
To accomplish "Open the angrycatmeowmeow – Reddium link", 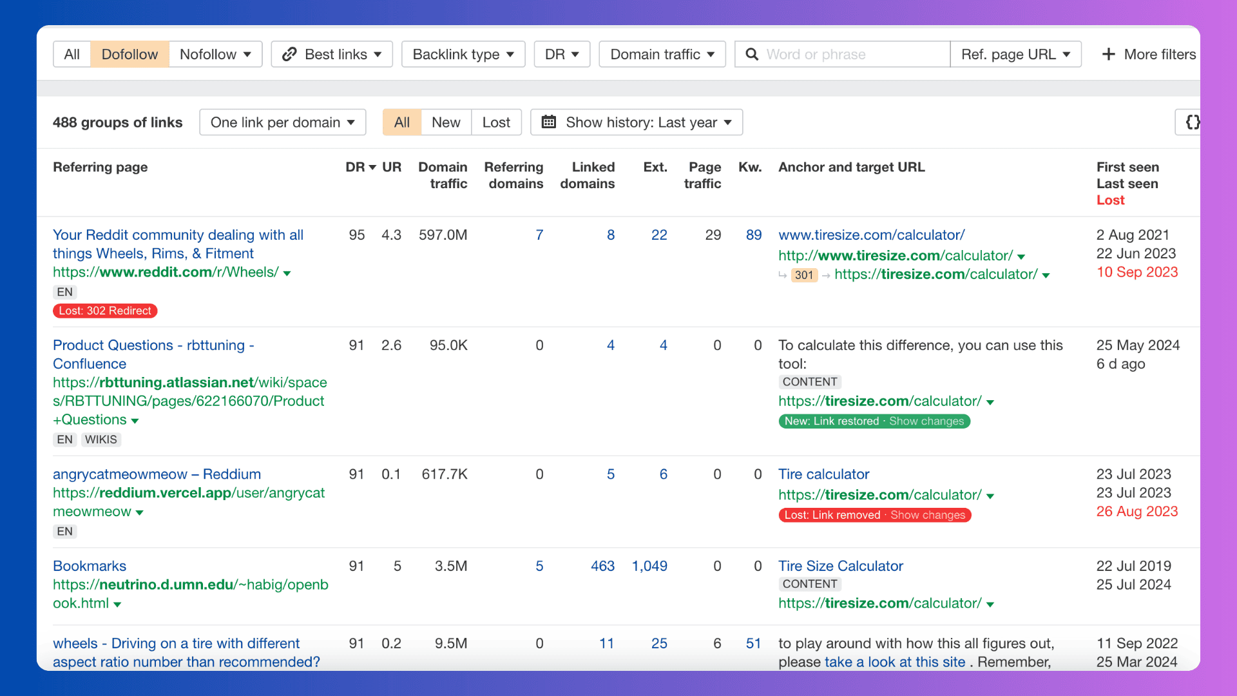I will (x=157, y=474).
